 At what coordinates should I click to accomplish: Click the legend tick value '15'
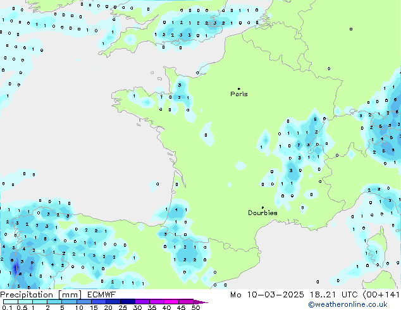(94, 307)
